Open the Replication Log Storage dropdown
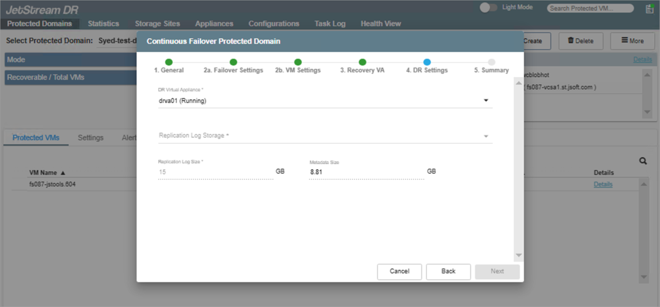This screenshot has width=660, height=307. click(486, 136)
